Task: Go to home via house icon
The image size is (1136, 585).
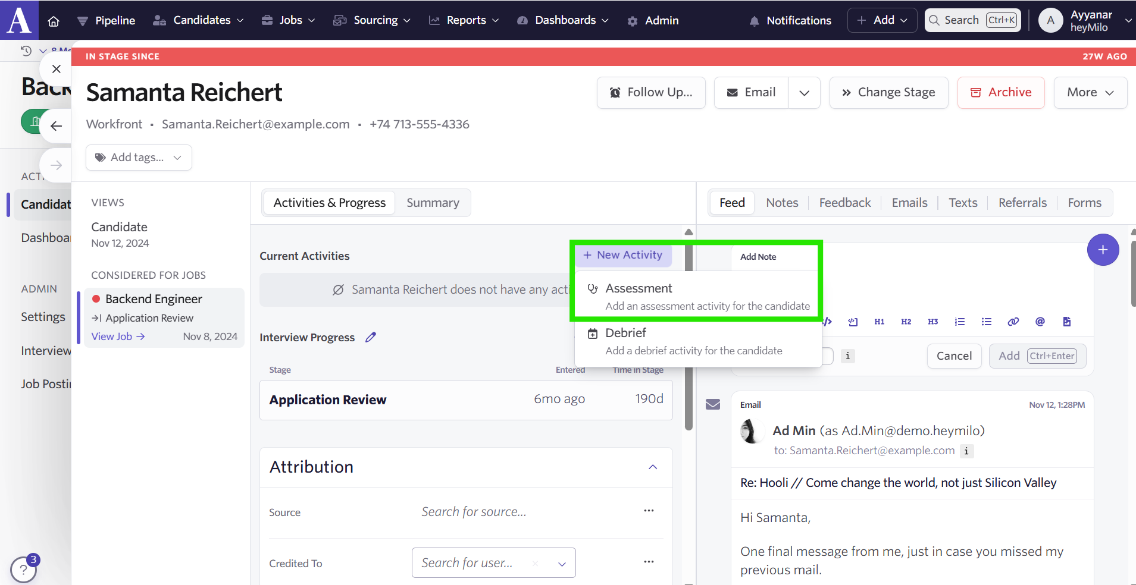Action: 54,21
